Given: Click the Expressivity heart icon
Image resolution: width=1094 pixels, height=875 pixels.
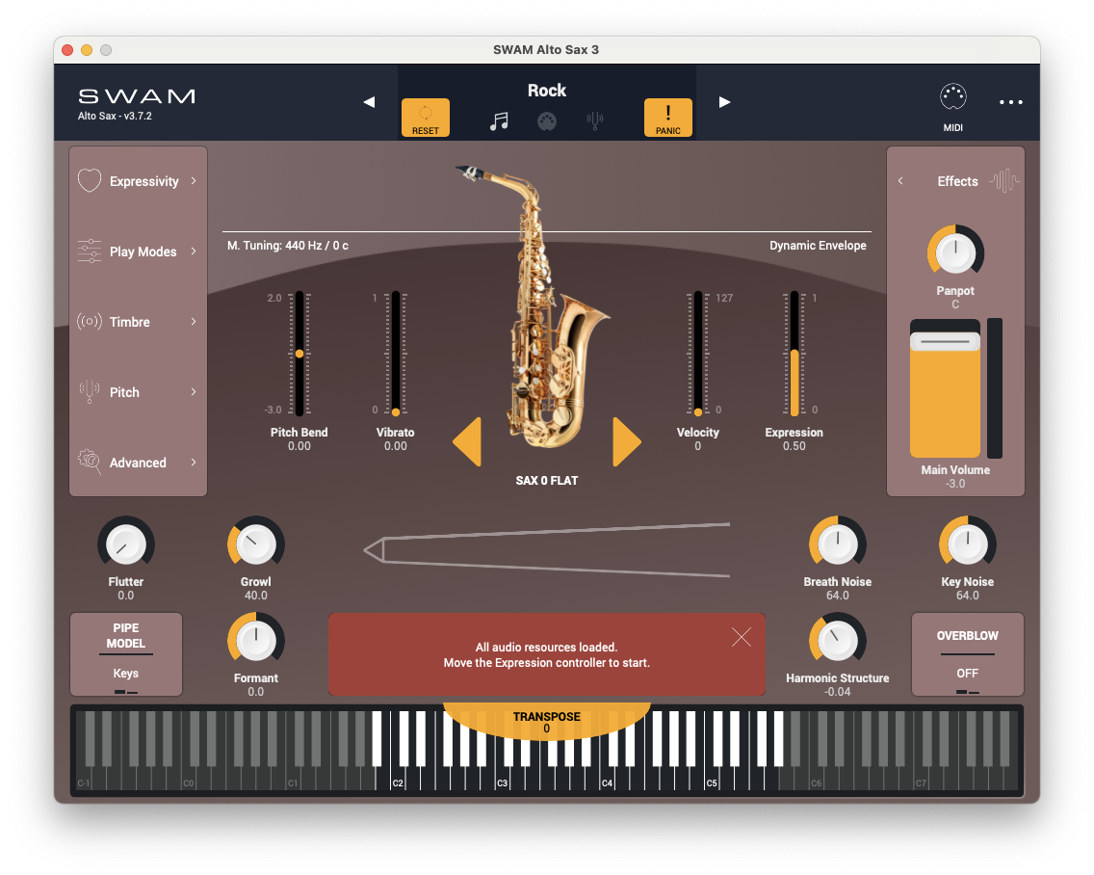Looking at the screenshot, I should click(90, 180).
